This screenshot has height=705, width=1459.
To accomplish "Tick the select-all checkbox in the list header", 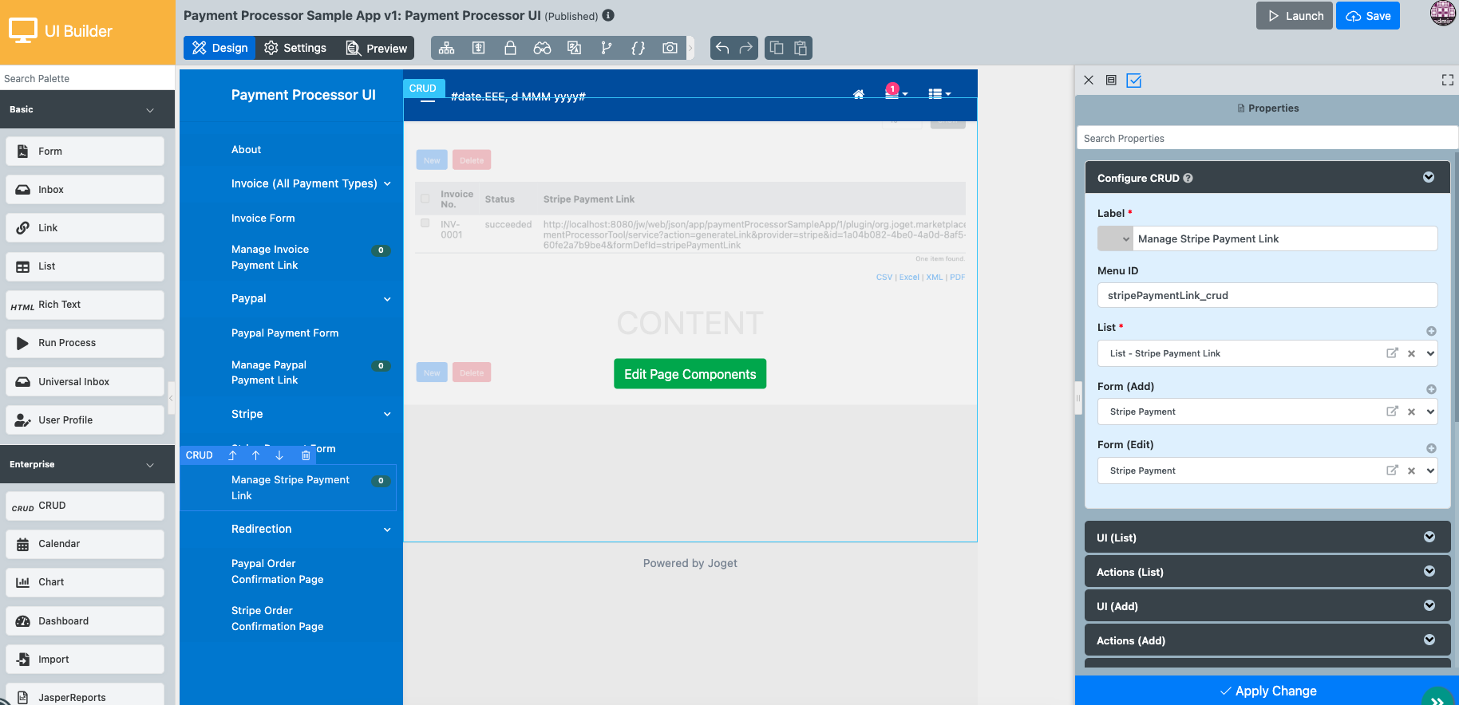I will point(425,199).
